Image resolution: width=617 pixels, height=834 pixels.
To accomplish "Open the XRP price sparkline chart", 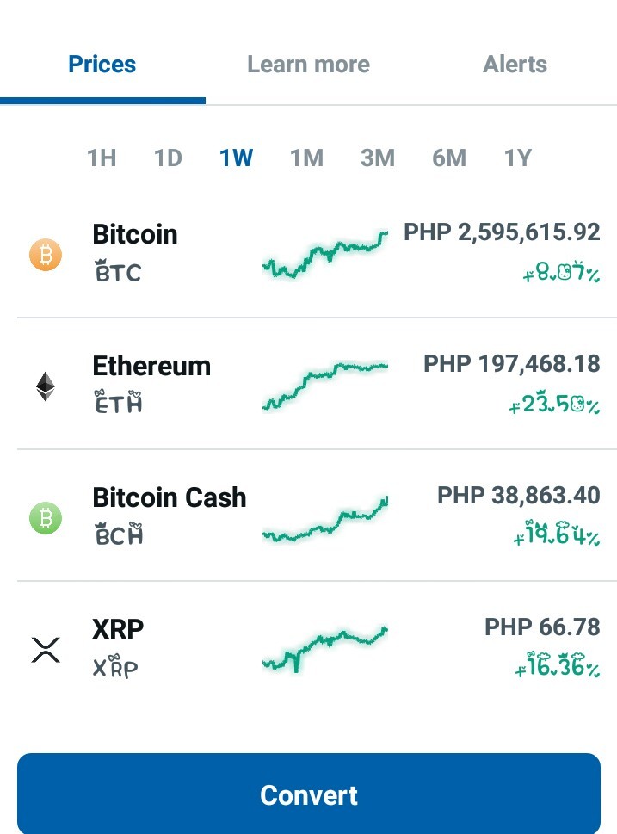I will click(x=325, y=650).
